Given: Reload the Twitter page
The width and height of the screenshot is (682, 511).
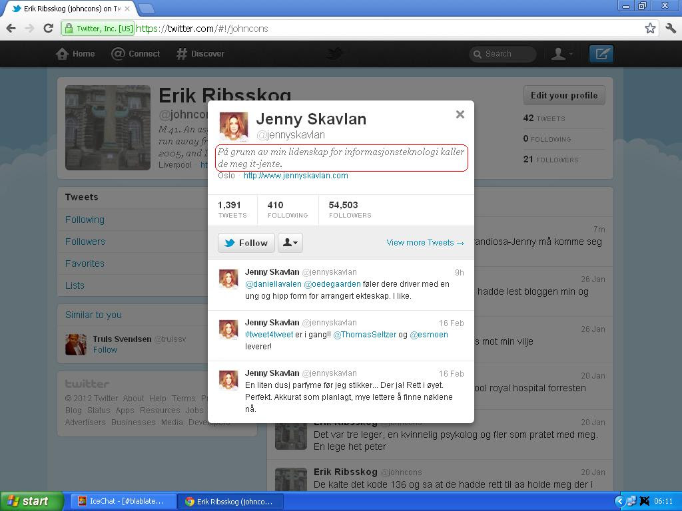Looking at the screenshot, I should point(48,29).
